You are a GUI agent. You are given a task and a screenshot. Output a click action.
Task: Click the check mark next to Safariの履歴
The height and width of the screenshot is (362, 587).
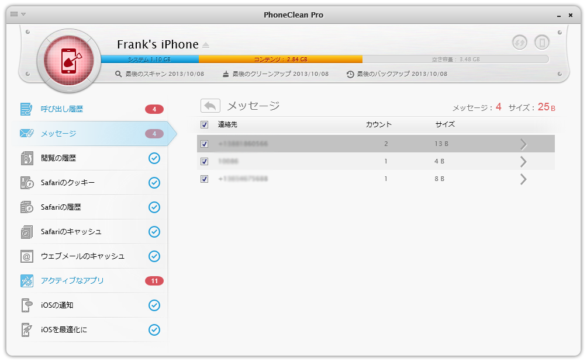pos(154,207)
